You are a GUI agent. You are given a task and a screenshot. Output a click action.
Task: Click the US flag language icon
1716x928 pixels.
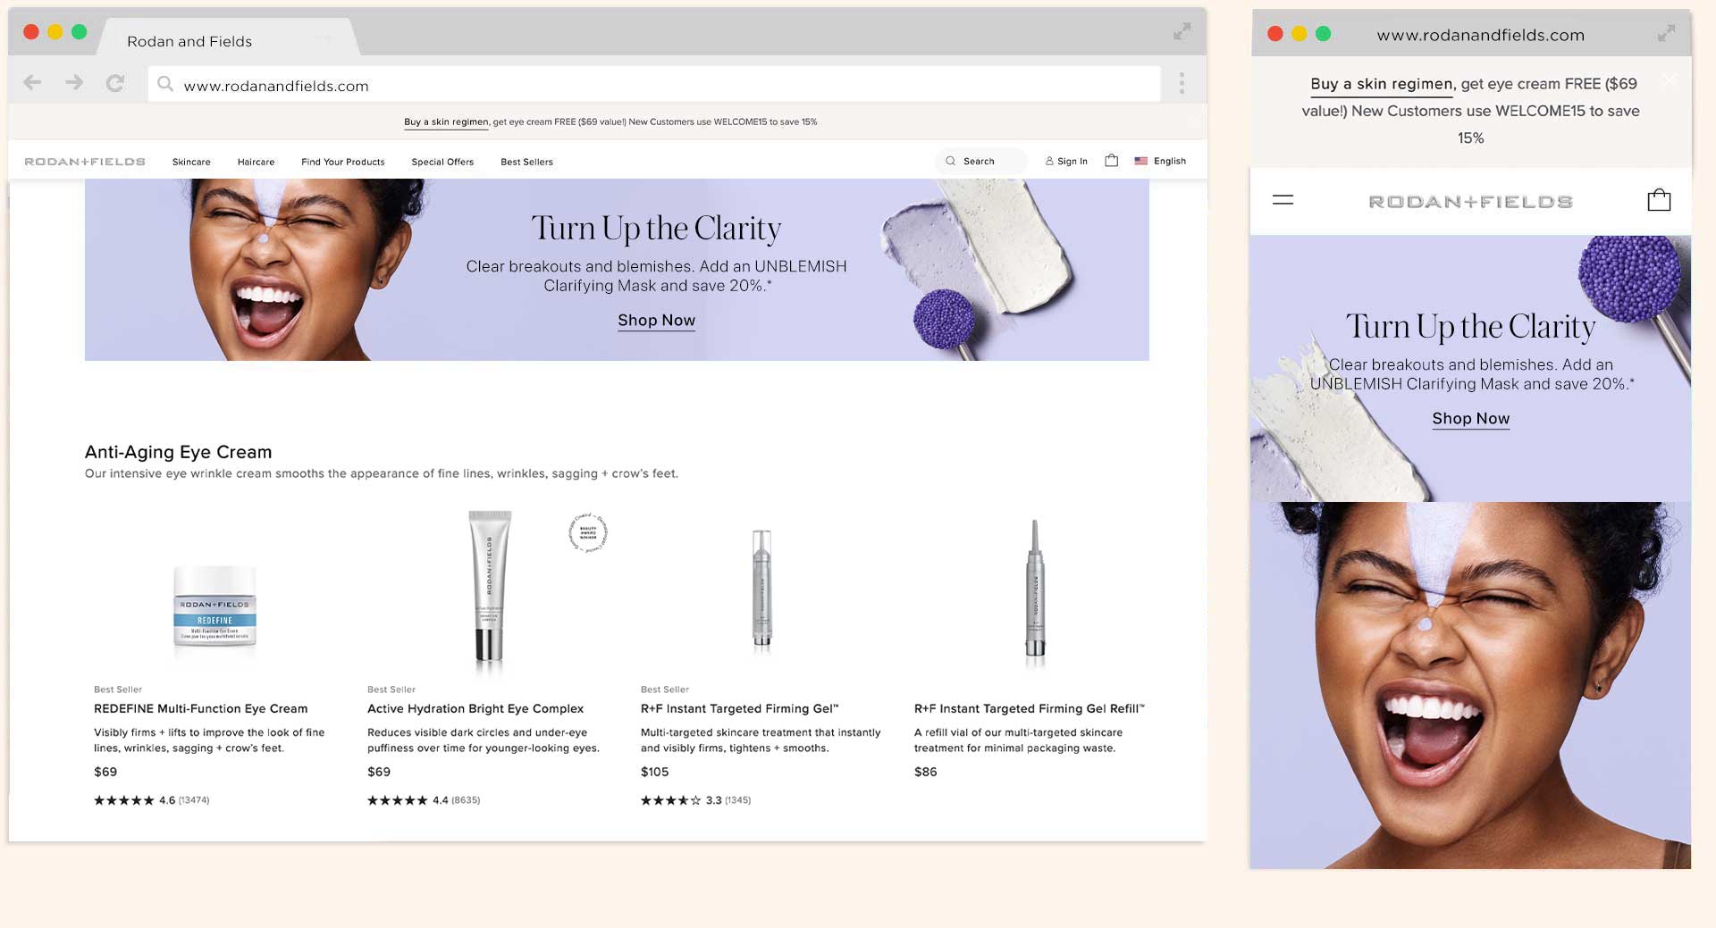click(1141, 161)
